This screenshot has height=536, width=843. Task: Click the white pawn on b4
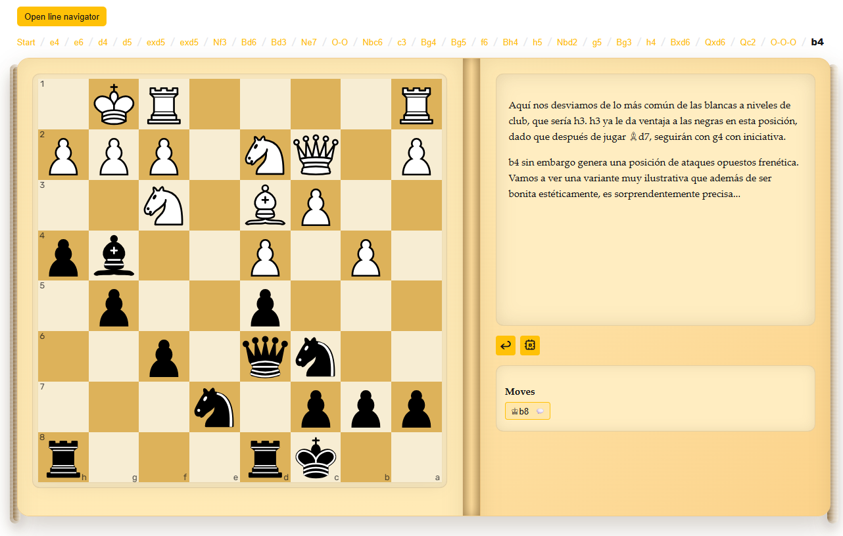[x=366, y=256]
